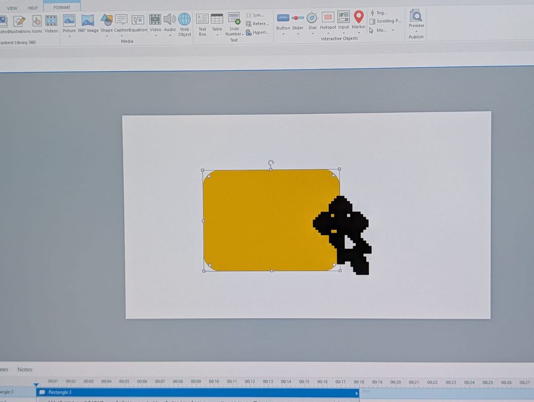Click the 360° Image icon
This screenshot has width=534, height=402.
tap(88, 23)
